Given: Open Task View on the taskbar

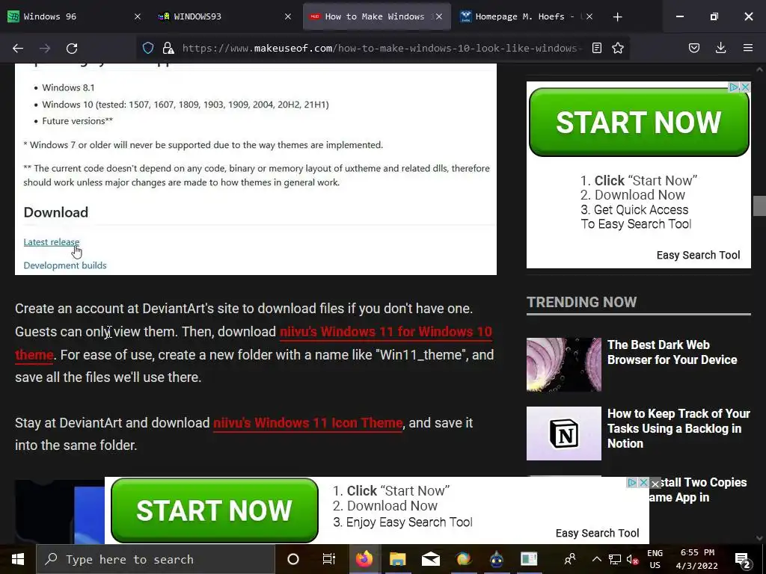Looking at the screenshot, I should pos(329,559).
